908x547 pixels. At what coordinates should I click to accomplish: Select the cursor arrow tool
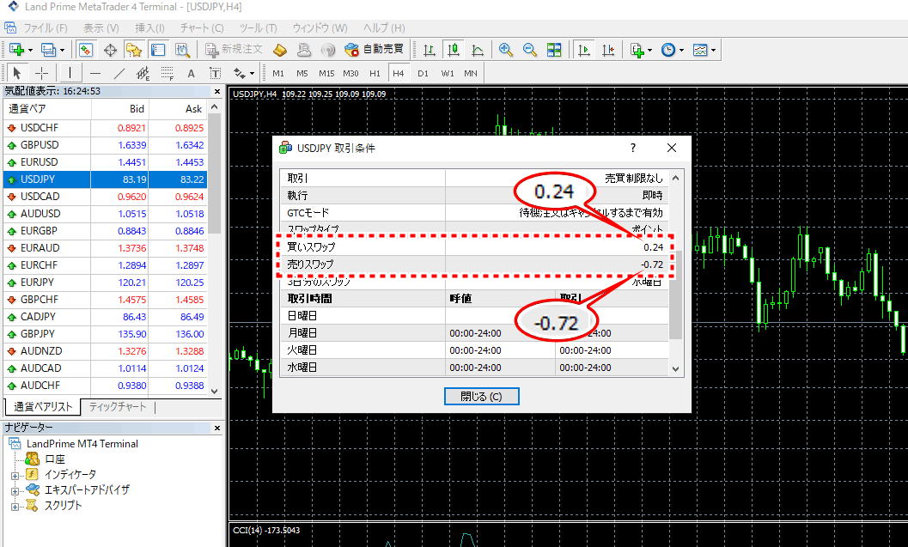pyautogui.click(x=16, y=73)
